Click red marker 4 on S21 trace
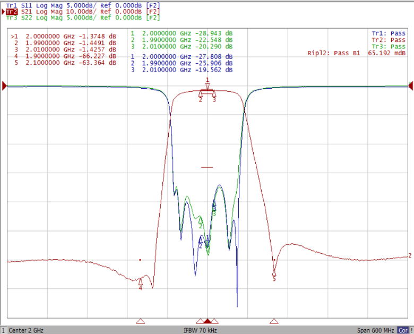The height and width of the screenshot is (334, 414). pos(141,281)
